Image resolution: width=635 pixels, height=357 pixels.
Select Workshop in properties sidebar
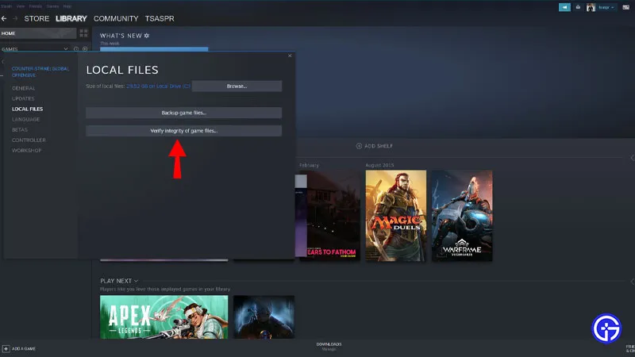27,151
